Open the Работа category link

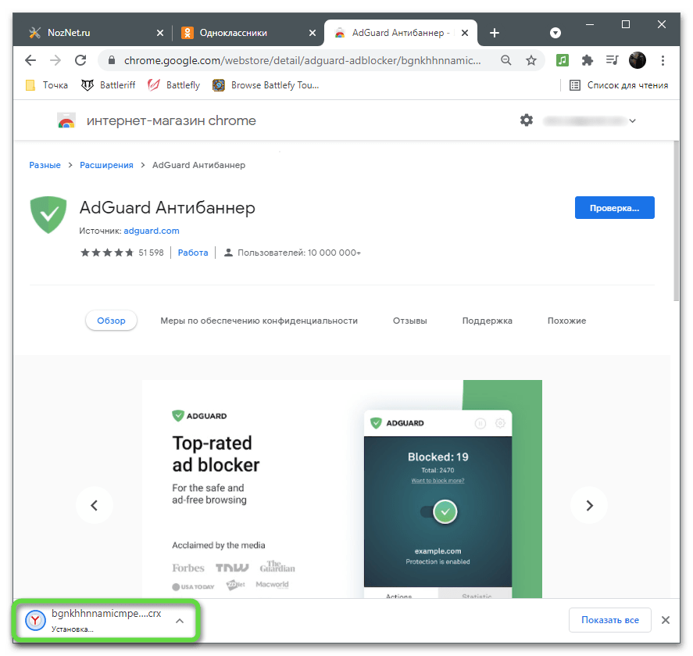[193, 253]
